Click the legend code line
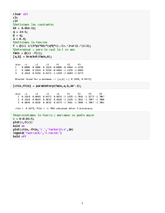 (37, 133)
